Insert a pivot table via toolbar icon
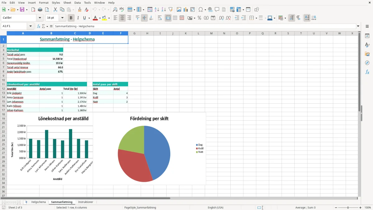Viewport: 373px width, 210px height. [x=193, y=10]
